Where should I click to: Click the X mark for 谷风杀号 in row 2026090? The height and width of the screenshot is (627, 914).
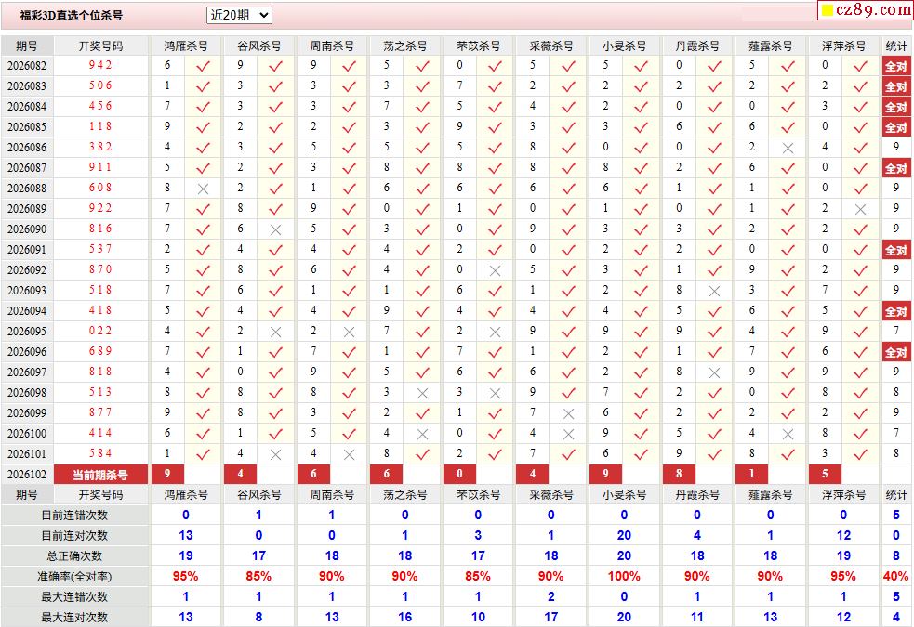[276, 229]
